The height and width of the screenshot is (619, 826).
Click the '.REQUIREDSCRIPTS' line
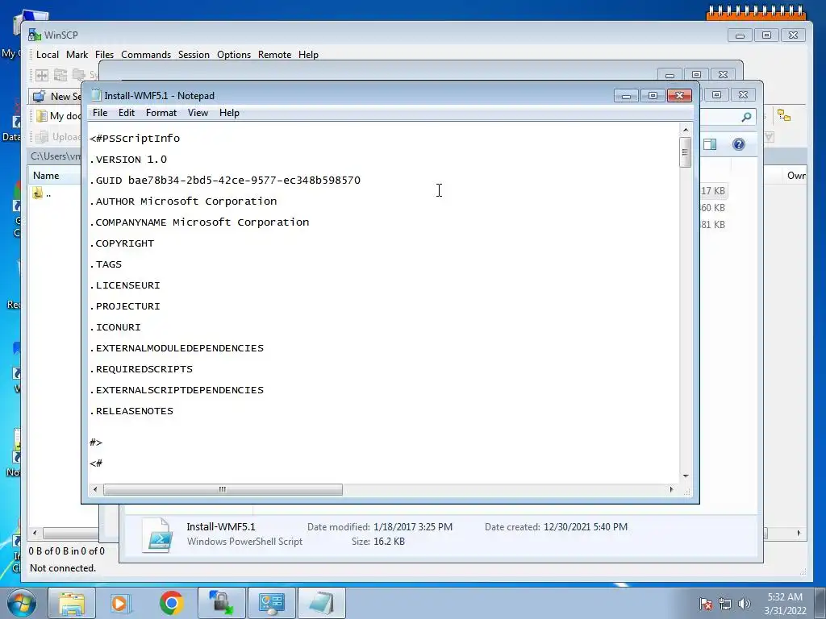[x=141, y=369]
